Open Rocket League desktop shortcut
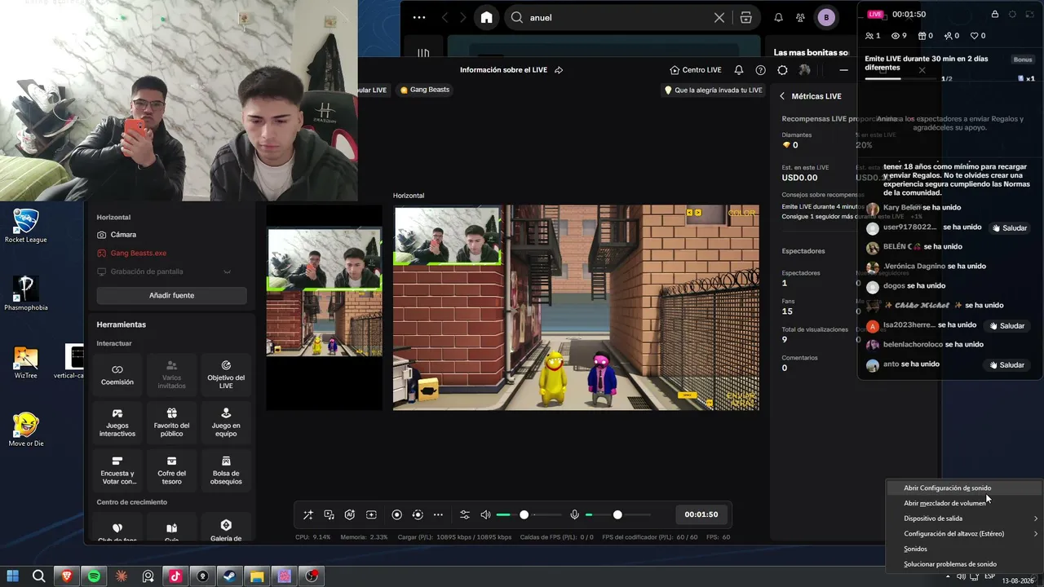Viewport: 1044px width, 587px height. click(25, 226)
